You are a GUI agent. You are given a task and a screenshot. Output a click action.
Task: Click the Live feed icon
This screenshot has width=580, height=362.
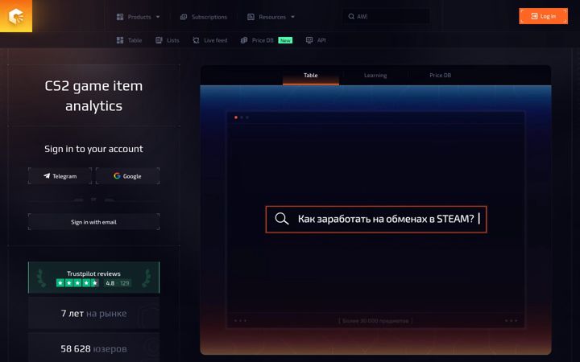196,40
